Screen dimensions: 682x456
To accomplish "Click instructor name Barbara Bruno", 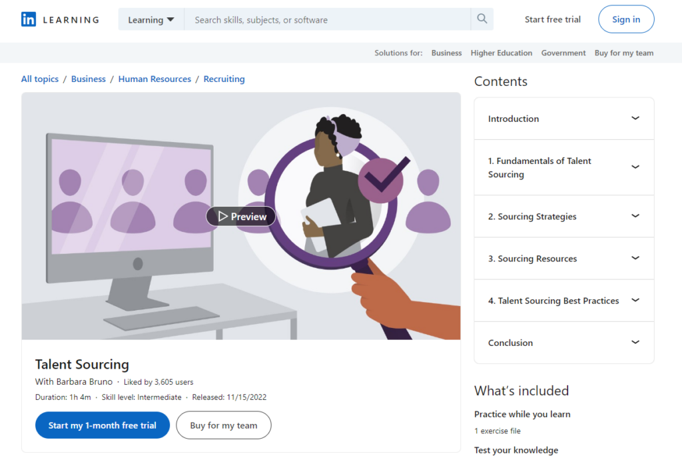I will (85, 381).
